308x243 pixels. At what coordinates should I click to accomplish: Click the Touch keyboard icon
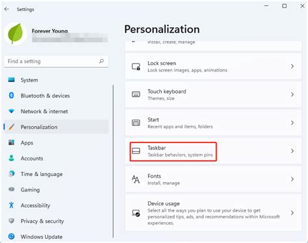(136, 94)
